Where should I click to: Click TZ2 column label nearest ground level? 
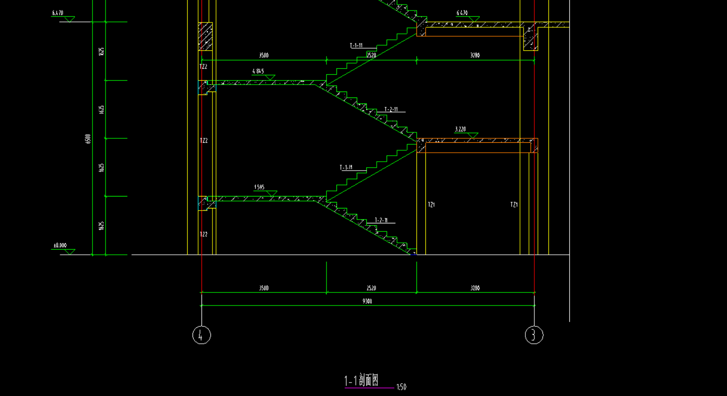204,234
